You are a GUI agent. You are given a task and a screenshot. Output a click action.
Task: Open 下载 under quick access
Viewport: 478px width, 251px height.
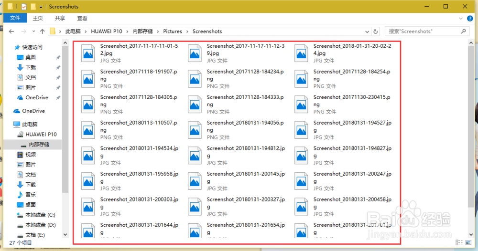tap(26, 67)
